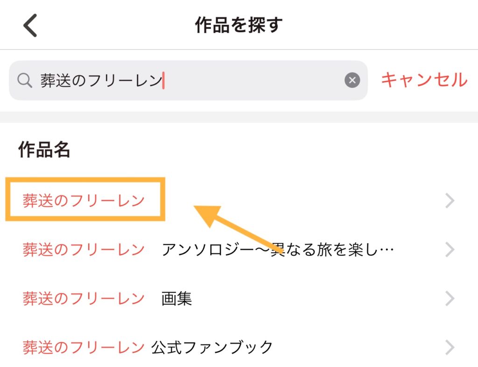Click red 葬送のフリーレン text in anthology row

(84, 250)
